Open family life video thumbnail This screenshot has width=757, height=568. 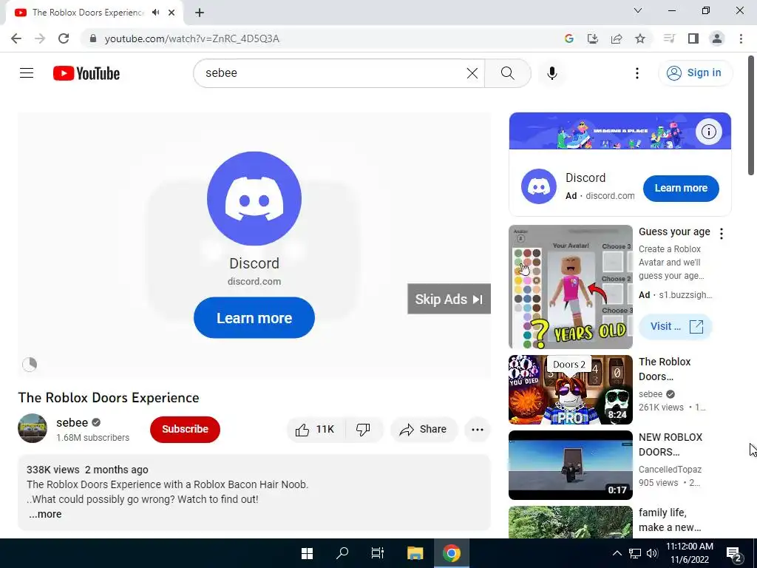(x=570, y=522)
